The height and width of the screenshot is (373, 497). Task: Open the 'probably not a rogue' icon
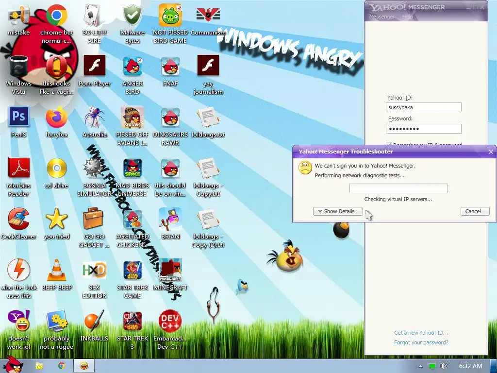56,321
